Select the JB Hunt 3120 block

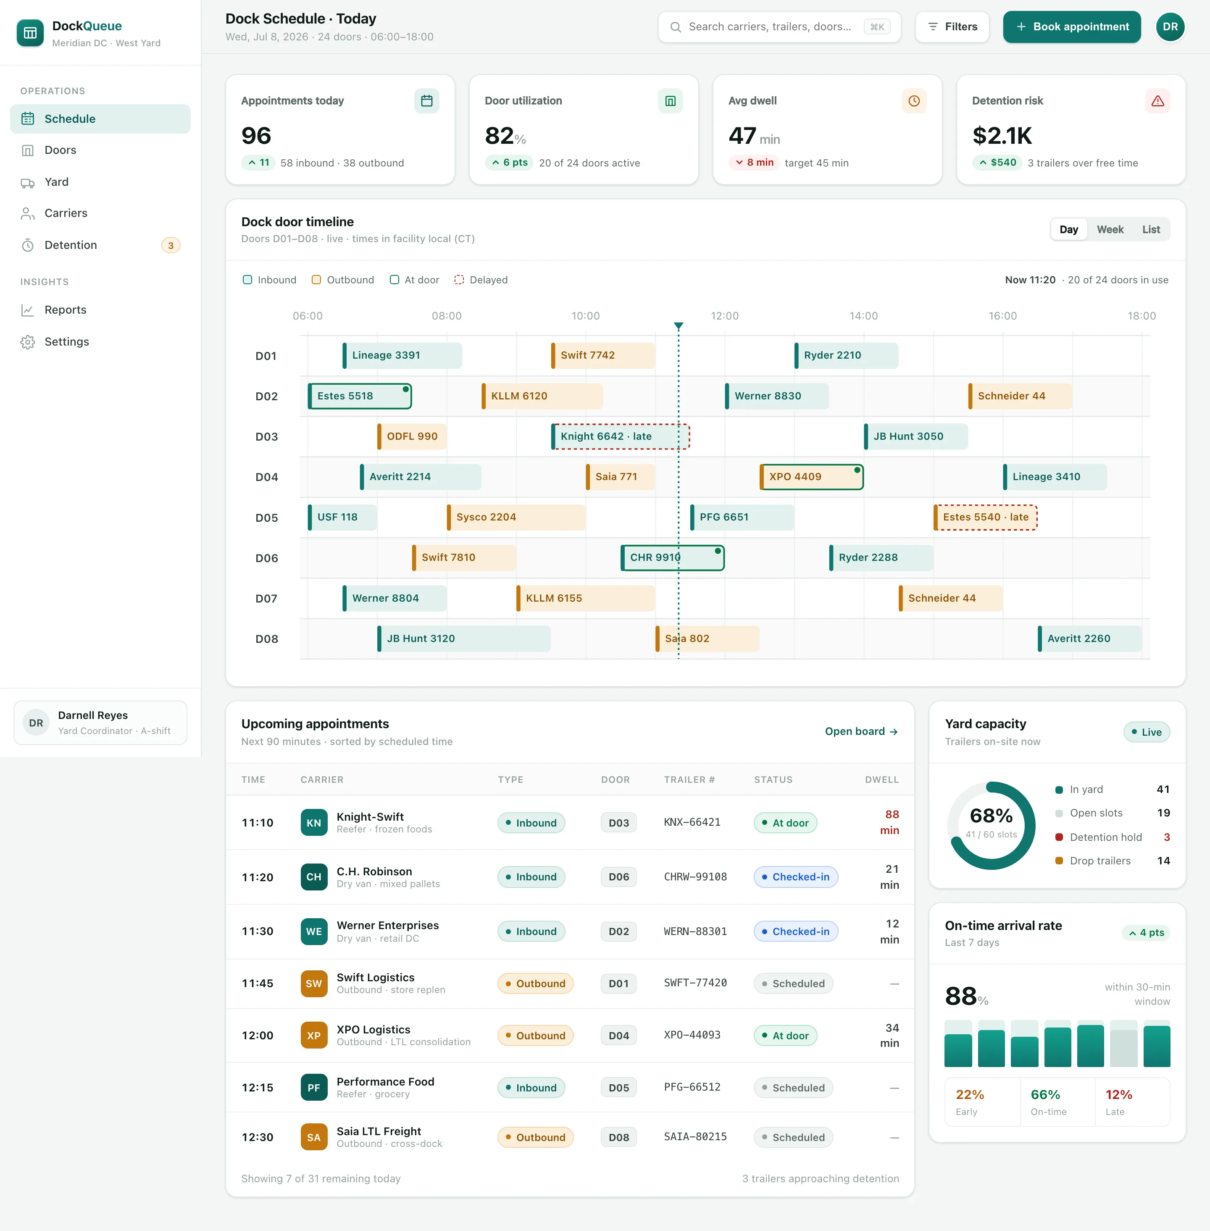click(464, 638)
